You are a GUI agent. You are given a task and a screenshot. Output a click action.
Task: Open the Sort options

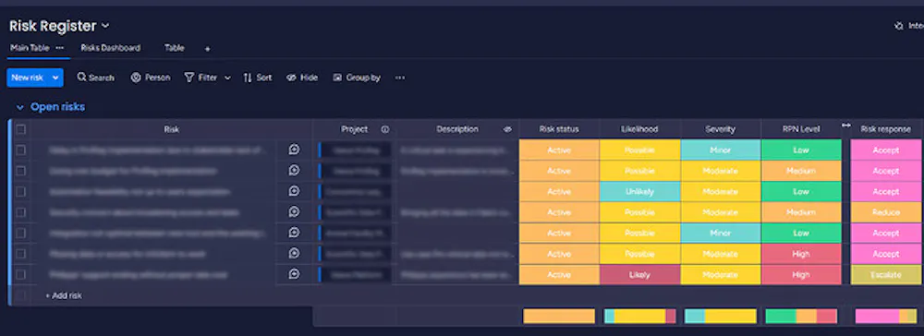click(x=258, y=78)
